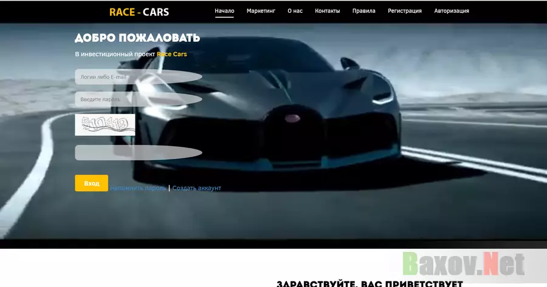The width and height of the screenshot is (547, 287).
Task: Open the Правила page
Action: [x=364, y=11]
